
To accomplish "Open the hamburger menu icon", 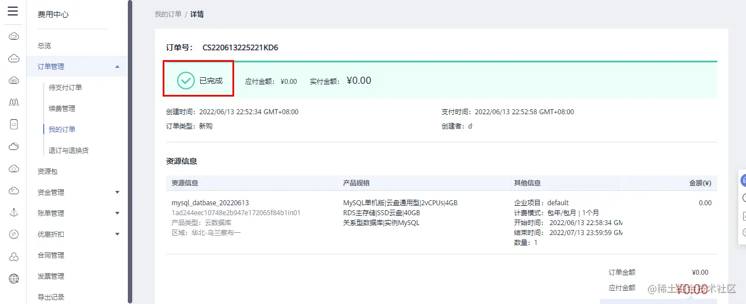I will [13, 12].
